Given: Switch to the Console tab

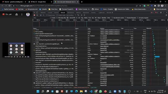Looking at the screenshot, I should [50, 13].
